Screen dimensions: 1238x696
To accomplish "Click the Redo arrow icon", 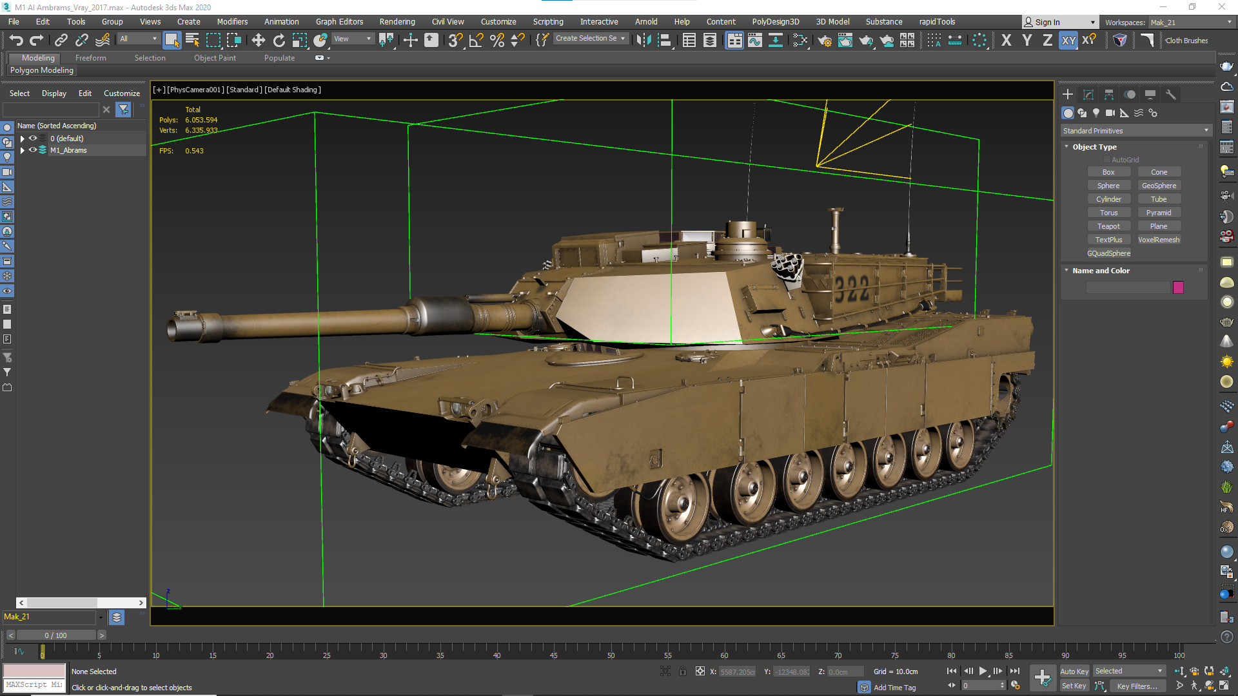I will tap(36, 40).
